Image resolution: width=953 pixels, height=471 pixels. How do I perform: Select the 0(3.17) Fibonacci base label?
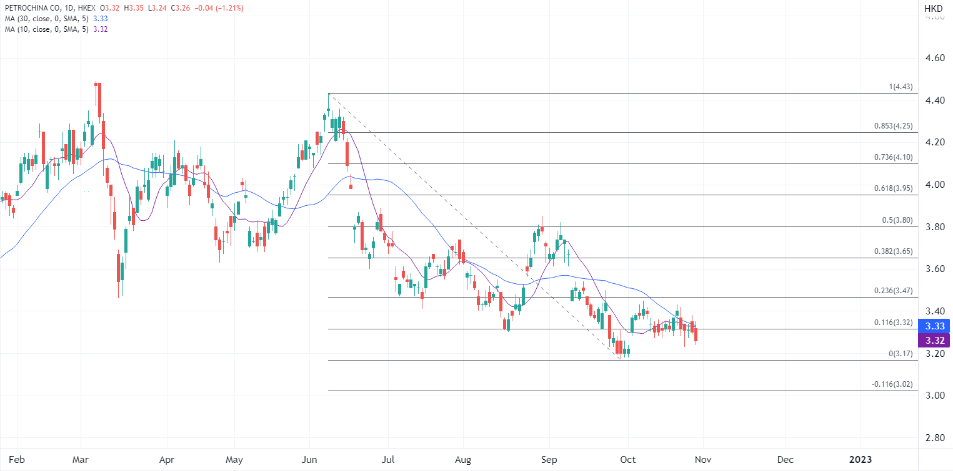901,354
